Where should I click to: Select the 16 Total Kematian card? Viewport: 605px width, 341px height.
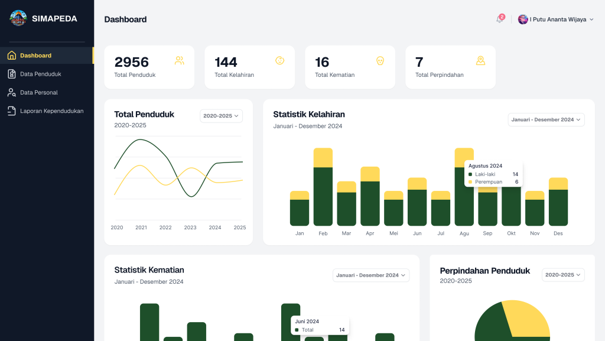350,67
